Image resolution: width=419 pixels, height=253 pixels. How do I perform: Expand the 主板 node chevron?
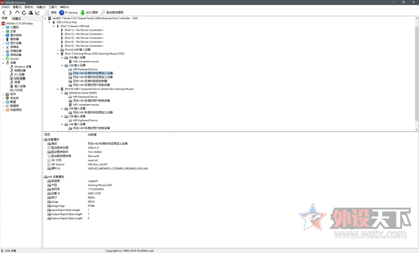click(3, 31)
